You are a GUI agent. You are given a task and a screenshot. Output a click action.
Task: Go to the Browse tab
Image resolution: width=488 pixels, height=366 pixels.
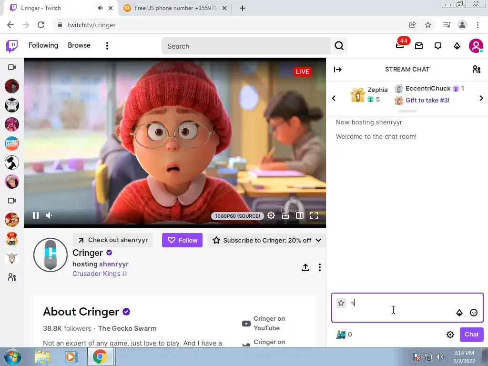click(x=79, y=45)
